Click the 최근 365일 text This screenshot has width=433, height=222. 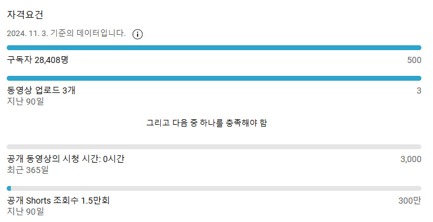click(x=28, y=170)
